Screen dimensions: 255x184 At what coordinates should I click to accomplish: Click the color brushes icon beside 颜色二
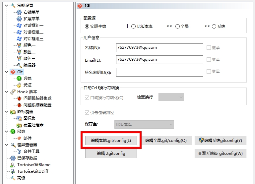coord(19,52)
